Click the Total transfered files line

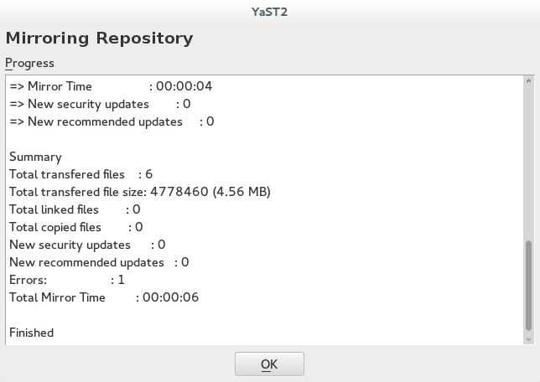tap(80, 174)
